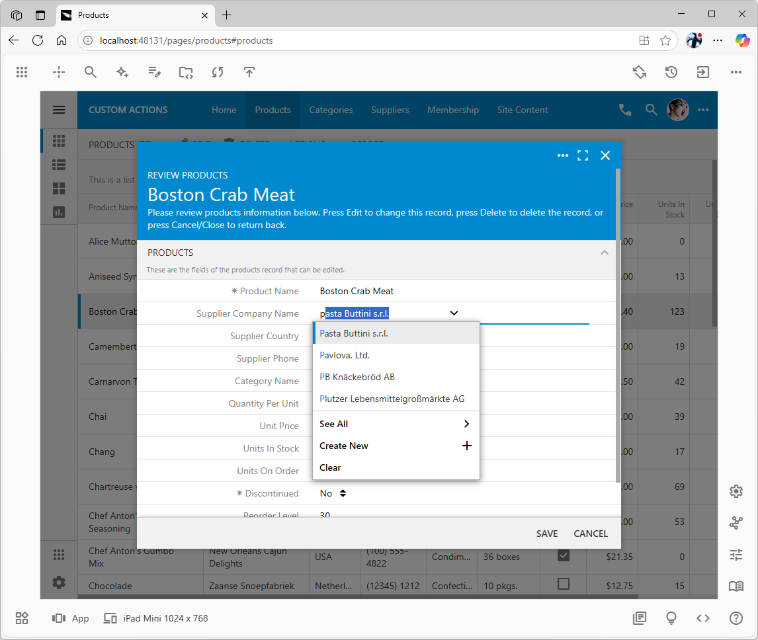Toggle the checkbox in Chocolade row
Viewport: 758px width, 640px height.
[x=563, y=584]
